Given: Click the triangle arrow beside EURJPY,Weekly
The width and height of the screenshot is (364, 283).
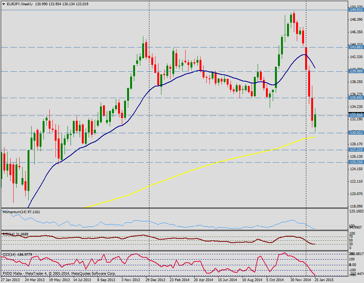Looking at the screenshot, I should (x=3, y=3).
